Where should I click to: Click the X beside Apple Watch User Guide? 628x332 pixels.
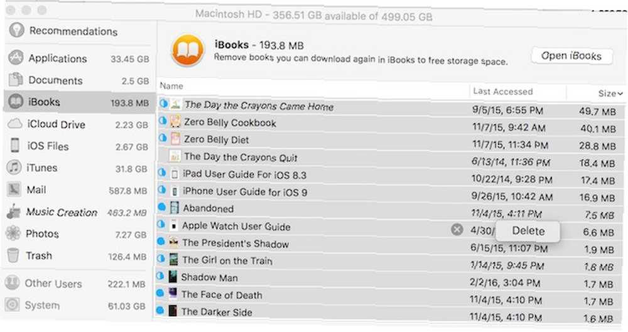coord(457,230)
